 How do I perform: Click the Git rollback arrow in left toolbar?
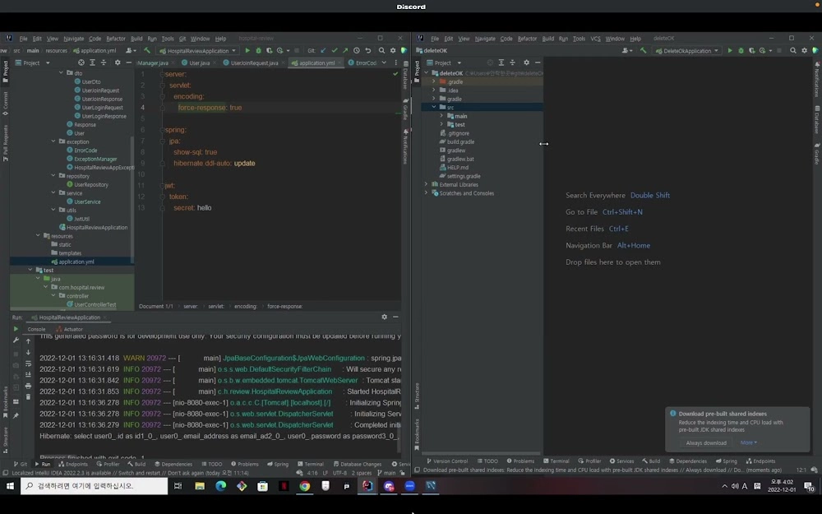pyautogui.click(x=367, y=51)
